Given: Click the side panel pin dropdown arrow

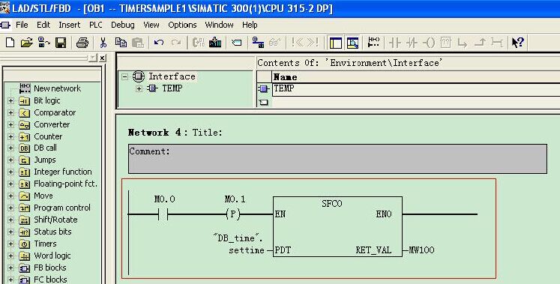Looking at the screenshot, I should pos(93,58).
